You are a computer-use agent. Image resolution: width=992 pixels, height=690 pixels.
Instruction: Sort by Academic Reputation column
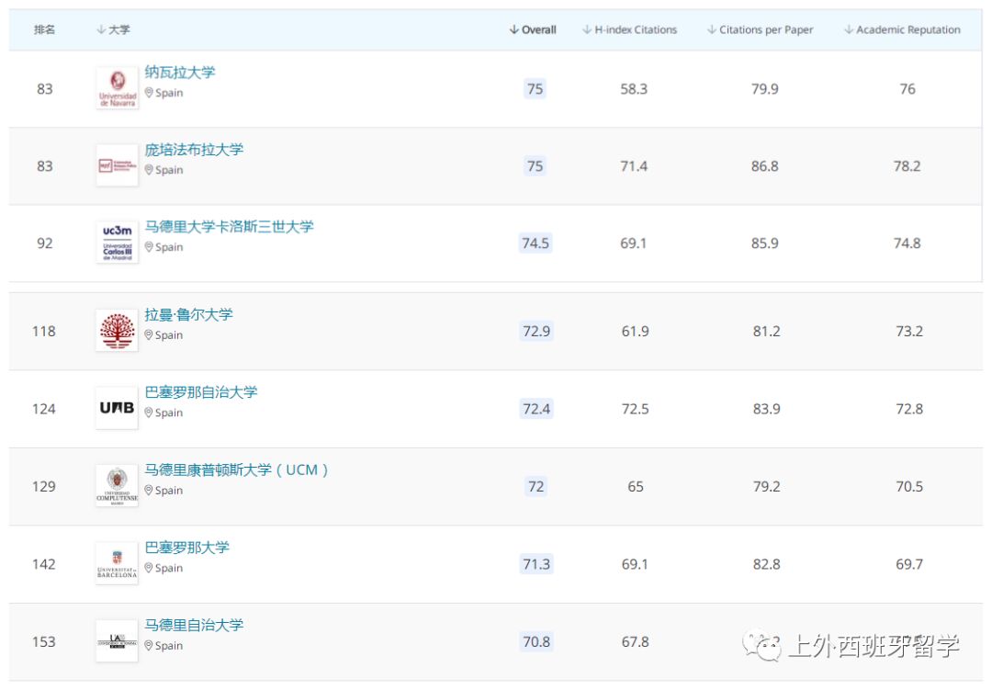point(902,30)
